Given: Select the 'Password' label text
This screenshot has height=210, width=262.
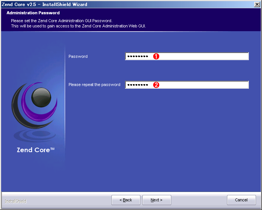Looking at the screenshot, I should coord(78,57).
